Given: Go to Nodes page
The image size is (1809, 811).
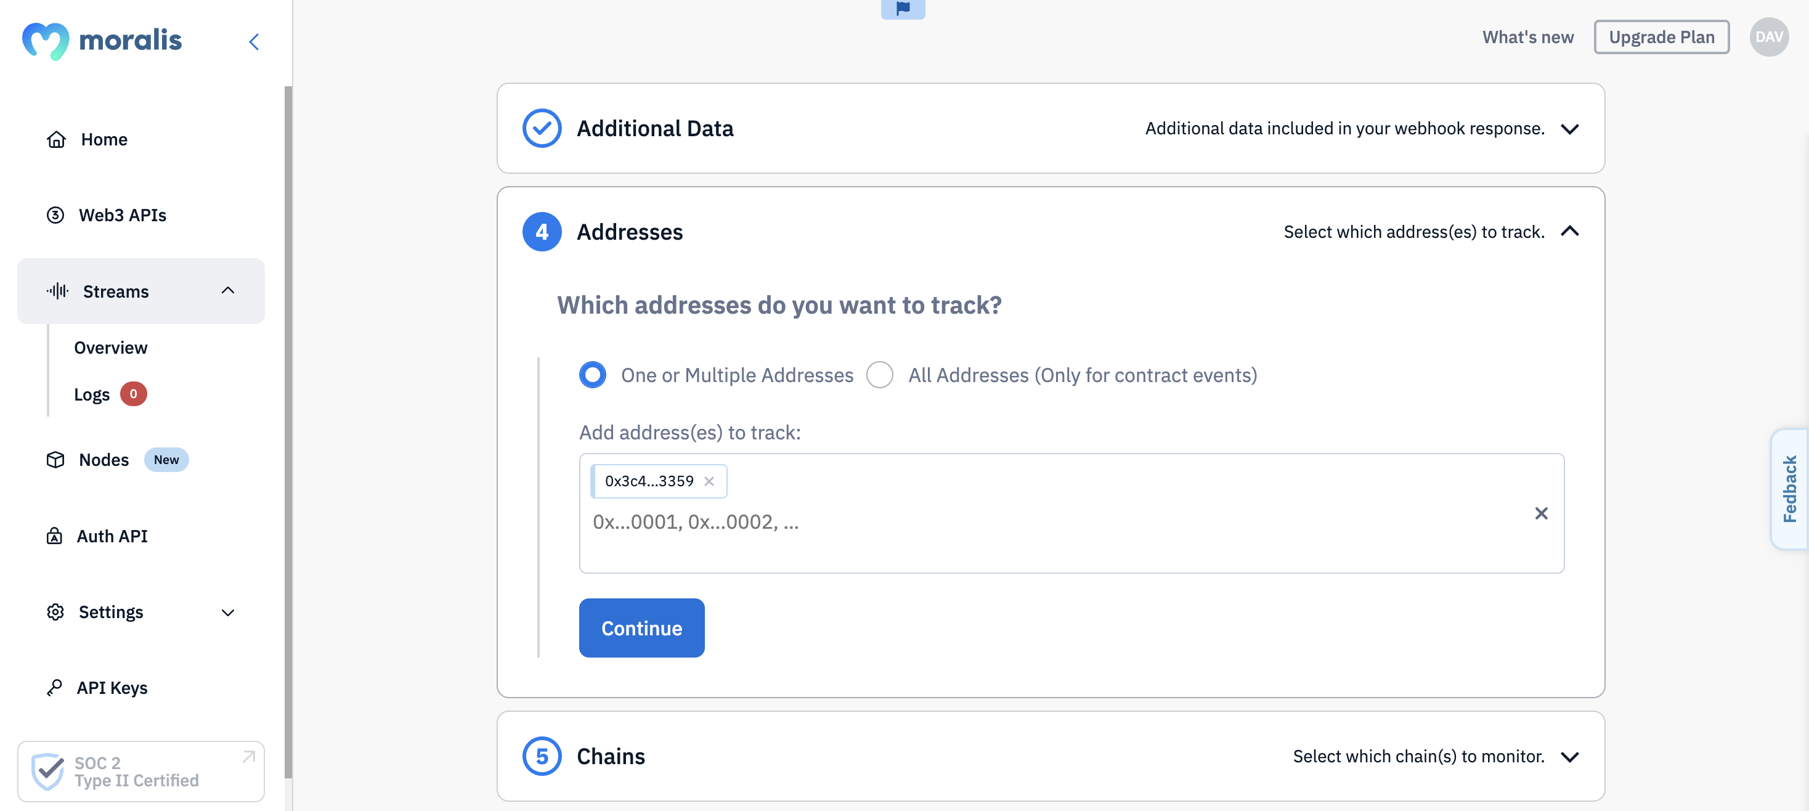Looking at the screenshot, I should coord(104,460).
